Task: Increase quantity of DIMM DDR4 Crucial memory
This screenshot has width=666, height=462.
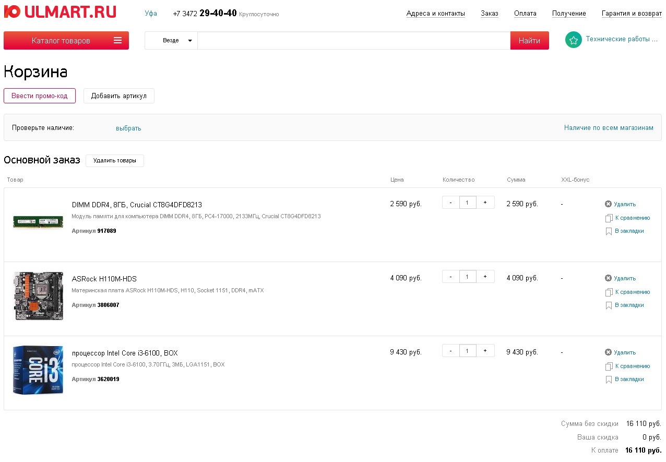Action: [485, 203]
